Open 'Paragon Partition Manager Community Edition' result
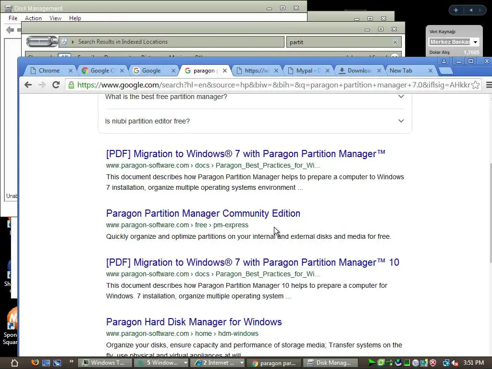The image size is (492, 369). point(203,213)
